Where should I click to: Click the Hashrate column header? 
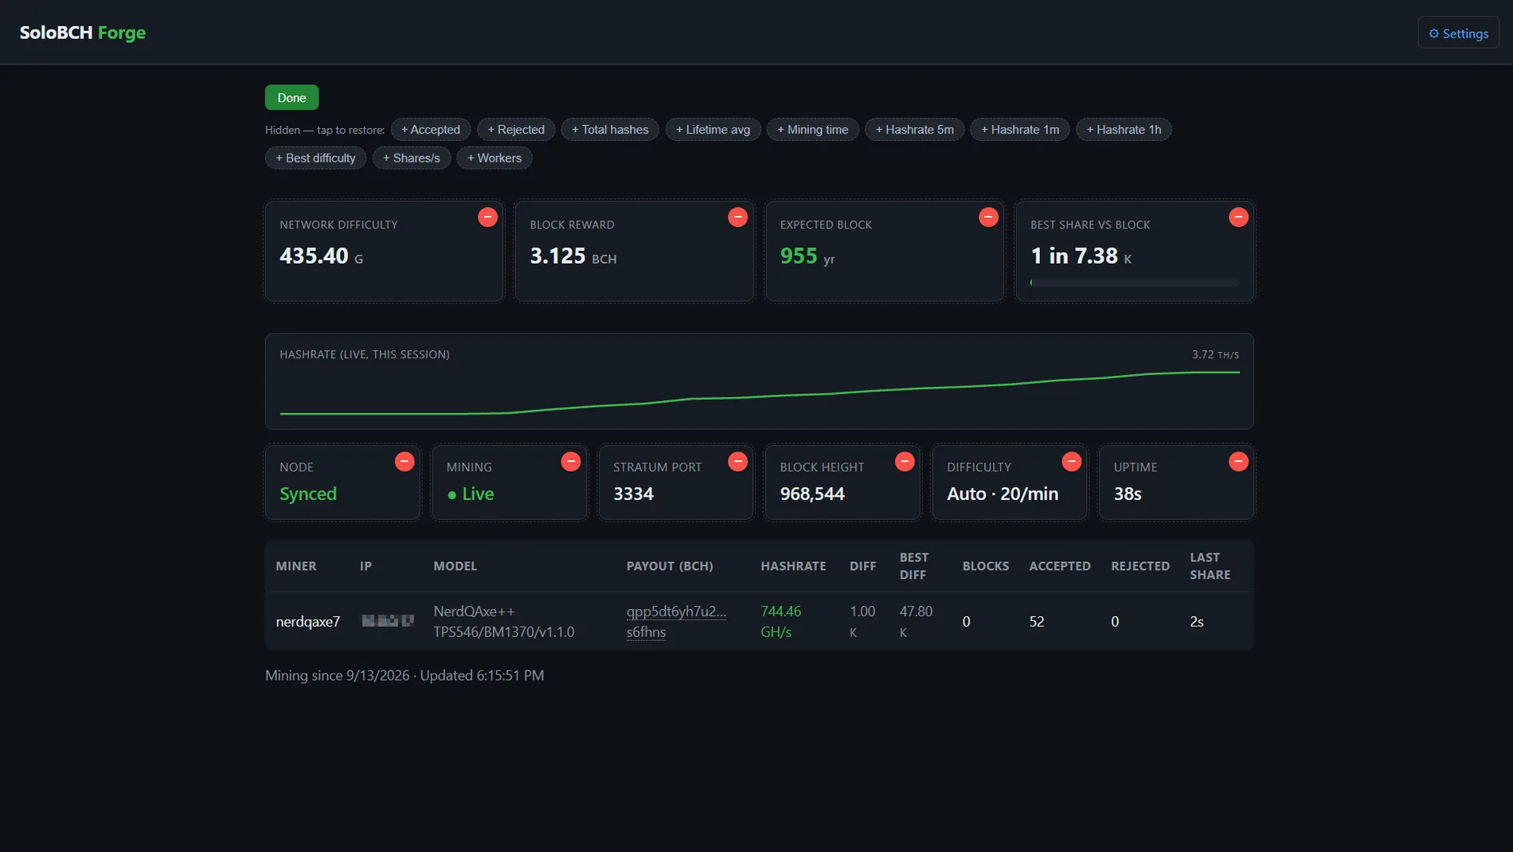tap(793, 566)
